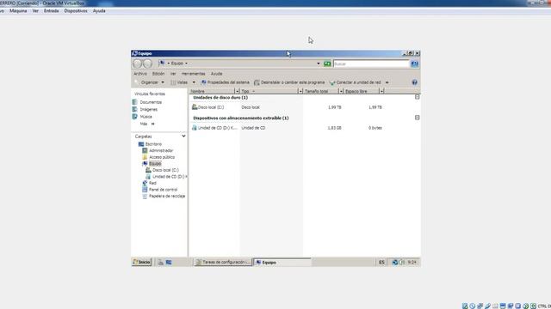551x309 pixels.
Task: Collapse the Unidades de disco duro group
Action: click(417, 97)
